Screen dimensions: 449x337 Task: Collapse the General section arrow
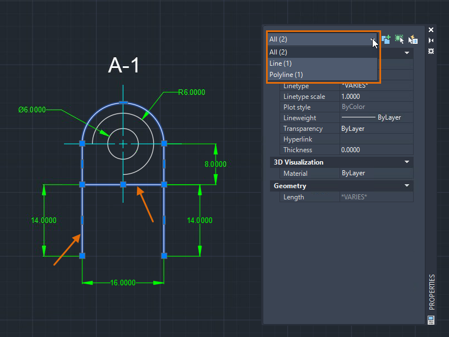[406, 53]
